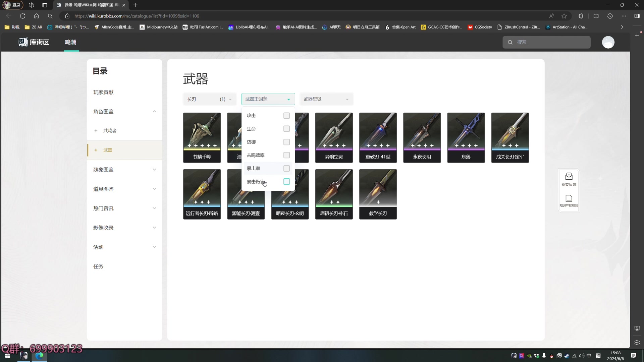This screenshot has width=644, height=362.
Task: Toggle read aloud icon in address bar
Action: [551, 16]
